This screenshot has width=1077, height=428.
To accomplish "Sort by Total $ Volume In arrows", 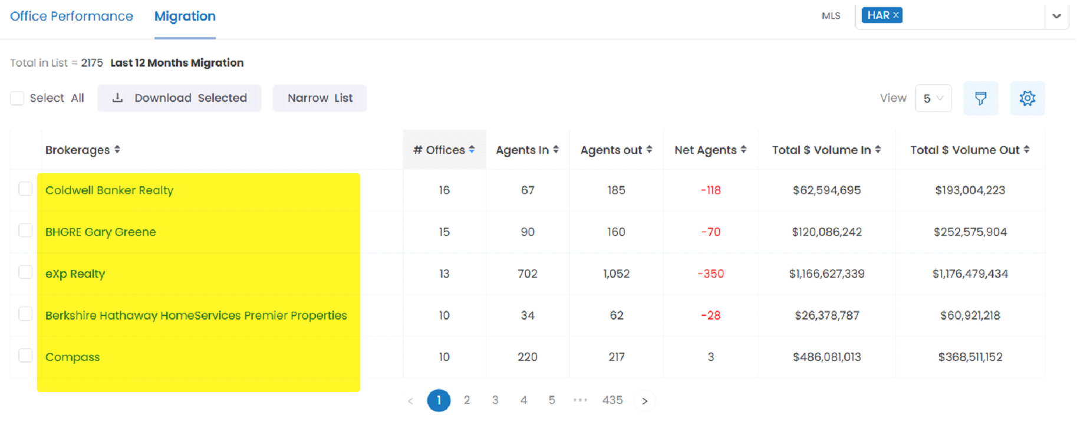I will (x=878, y=150).
